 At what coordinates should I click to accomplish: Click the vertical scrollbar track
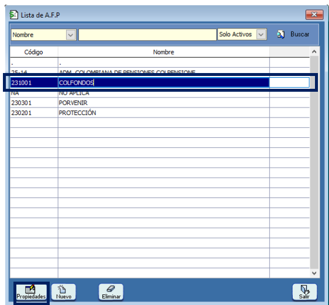click(314, 162)
